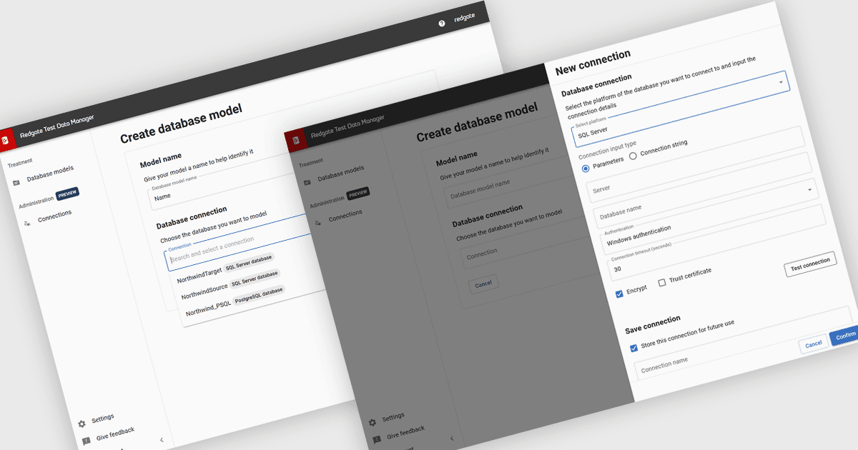This screenshot has width=858, height=450.
Task: Select Connections in dimmed front window sidebar
Action: click(x=345, y=216)
